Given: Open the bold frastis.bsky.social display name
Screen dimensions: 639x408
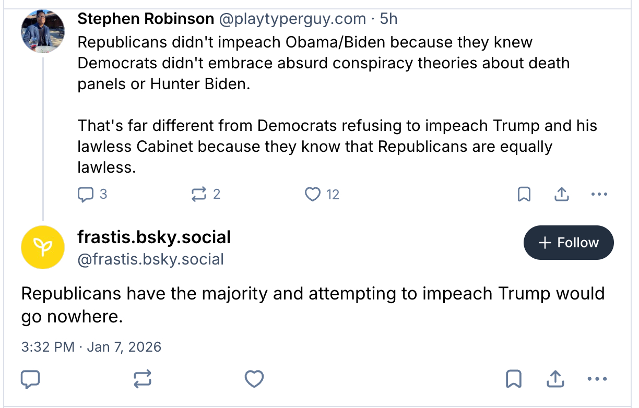Looking at the screenshot, I should 154,237.
